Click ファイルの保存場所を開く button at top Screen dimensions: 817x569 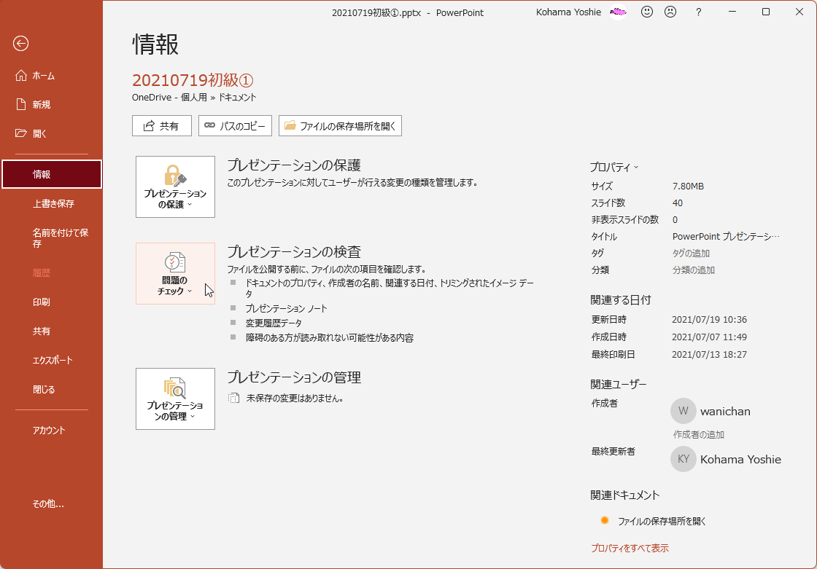point(340,126)
